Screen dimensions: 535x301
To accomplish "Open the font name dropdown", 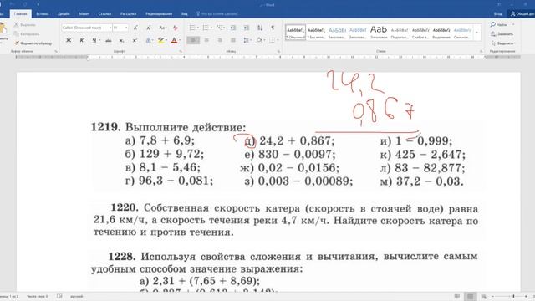I will pyautogui.click(x=110, y=28).
